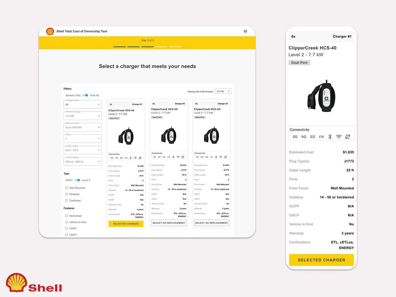Viewport: 396px width, 297px height.
Task: Toggle the Generic Only / View All switch
Action: 85,95
